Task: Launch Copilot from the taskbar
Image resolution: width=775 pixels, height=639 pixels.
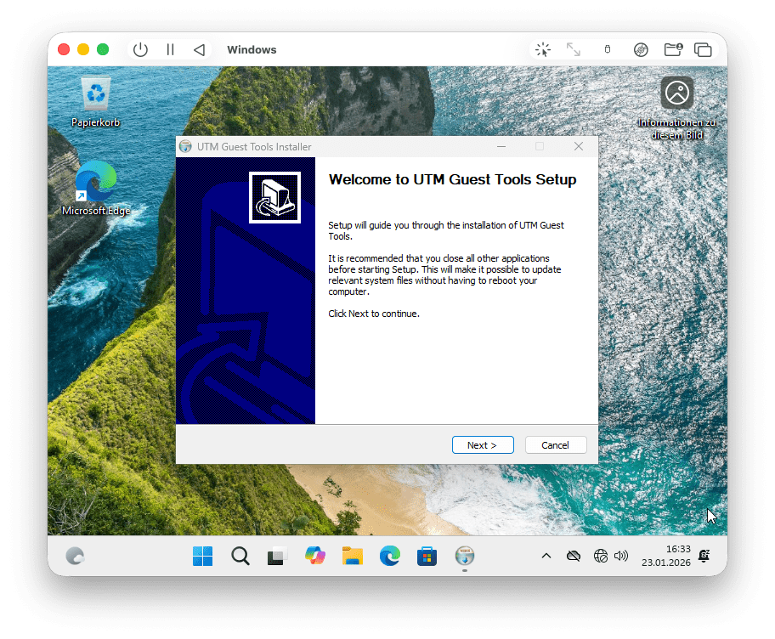Action: (x=315, y=557)
